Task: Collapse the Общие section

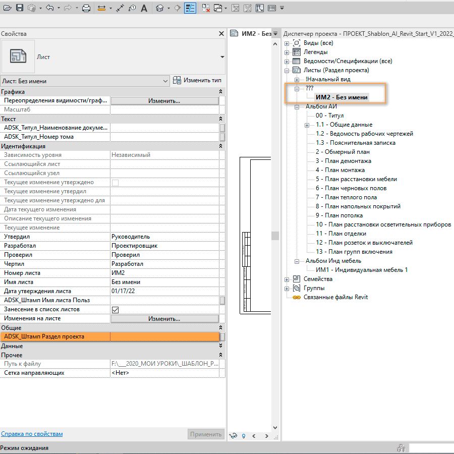Action: point(220,327)
